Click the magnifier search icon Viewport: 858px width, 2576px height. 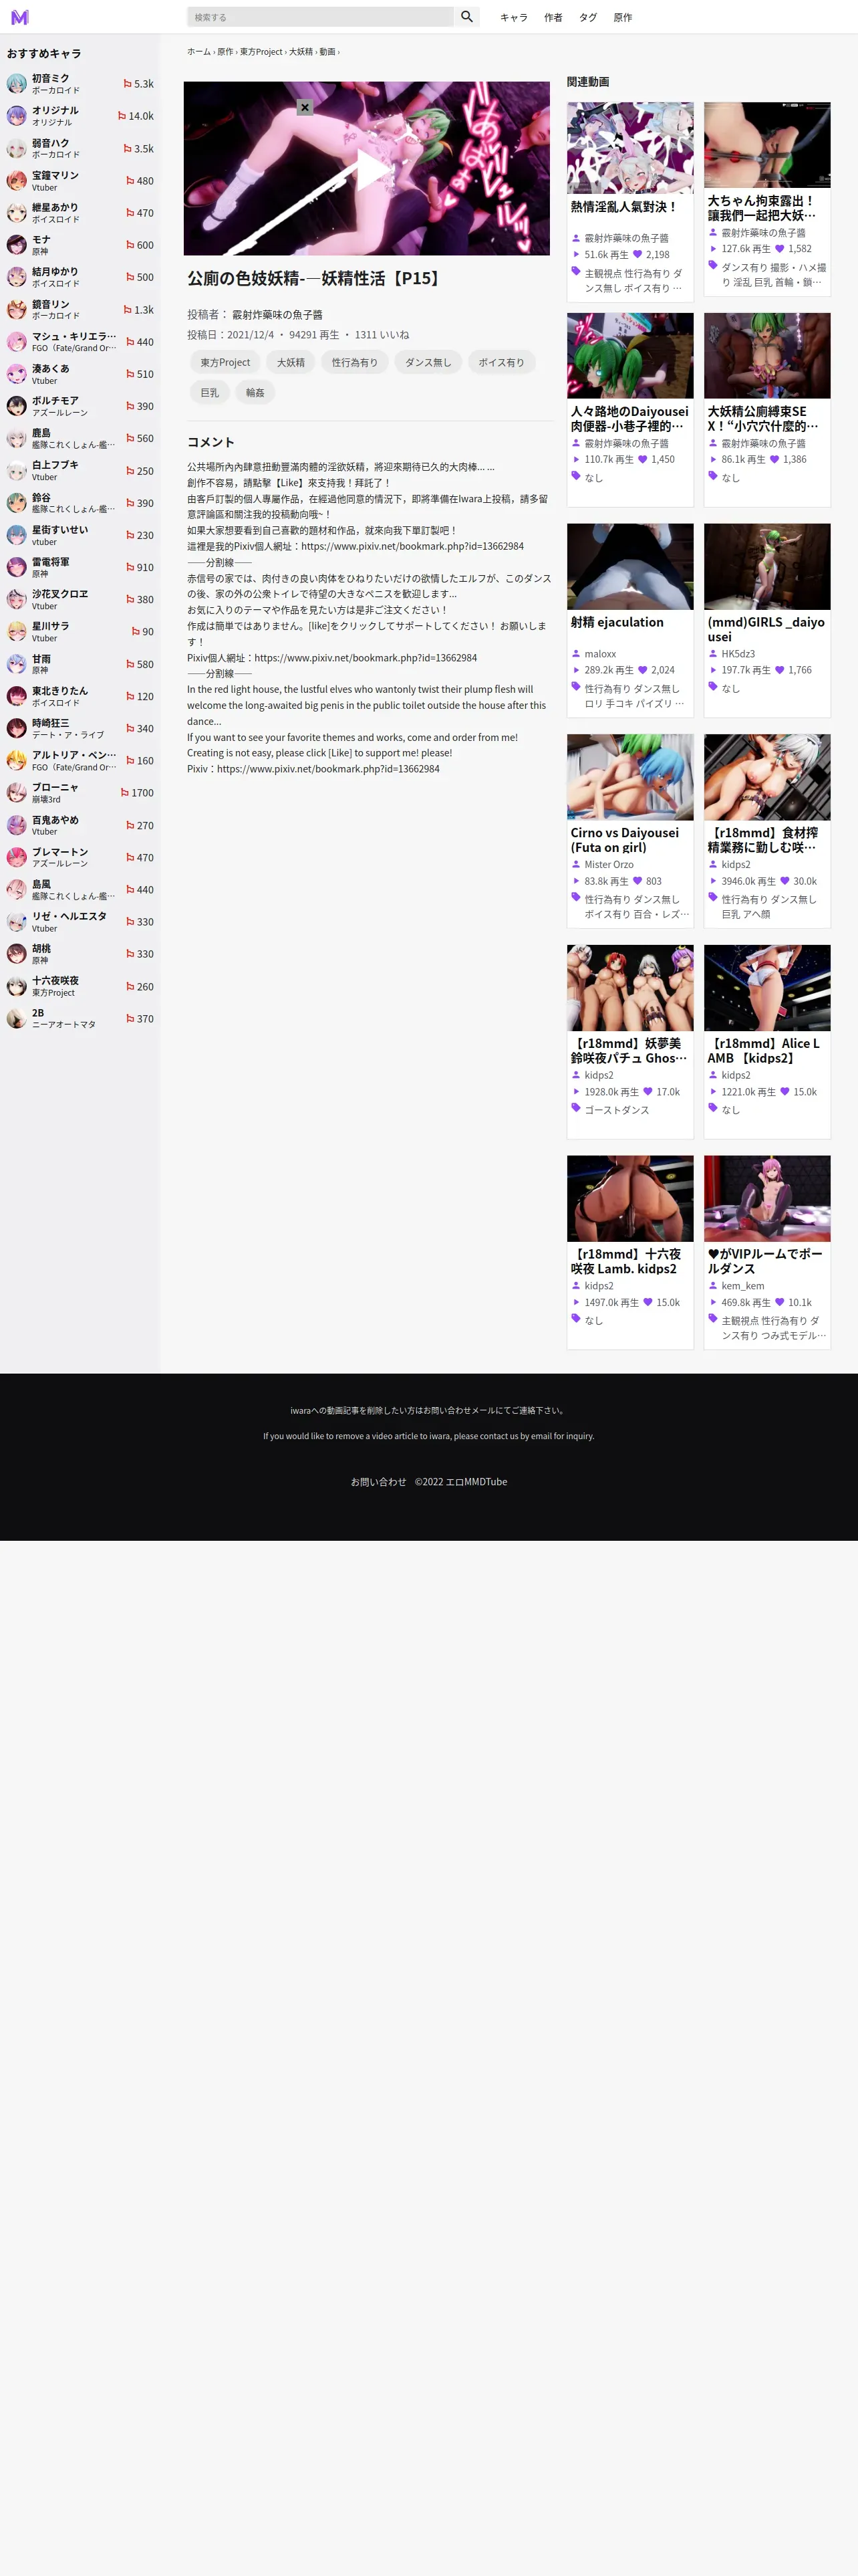(x=466, y=17)
